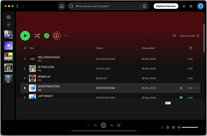Connect to a device
Screen dimensions: 207x136
173,127
